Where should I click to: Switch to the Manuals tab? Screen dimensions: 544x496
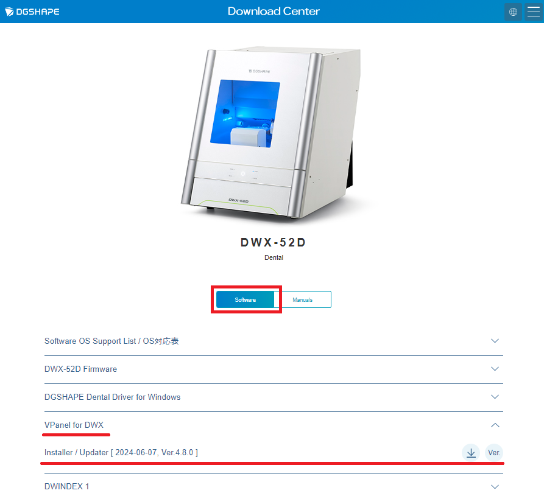(303, 300)
